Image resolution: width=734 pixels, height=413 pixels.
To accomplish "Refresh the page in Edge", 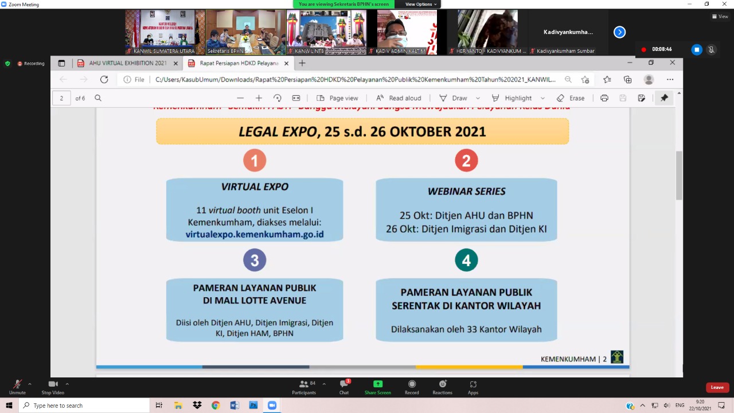I will tap(104, 80).
